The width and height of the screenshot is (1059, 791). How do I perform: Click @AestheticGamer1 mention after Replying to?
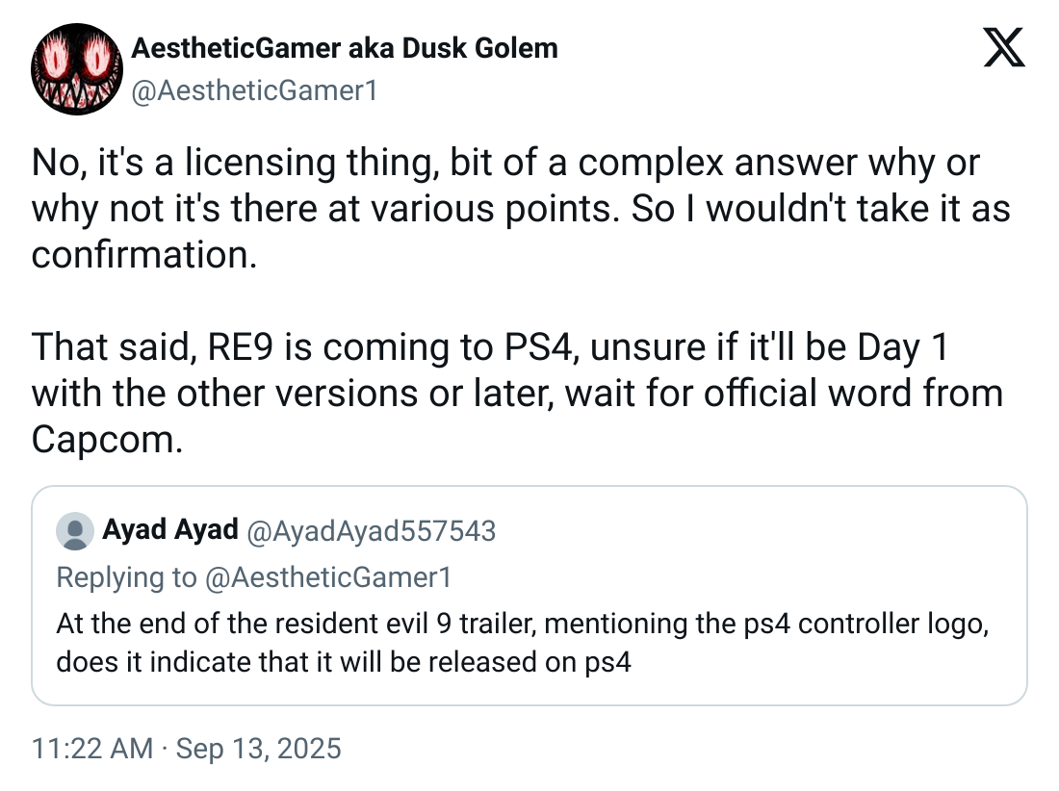click(x=327, y=577)
